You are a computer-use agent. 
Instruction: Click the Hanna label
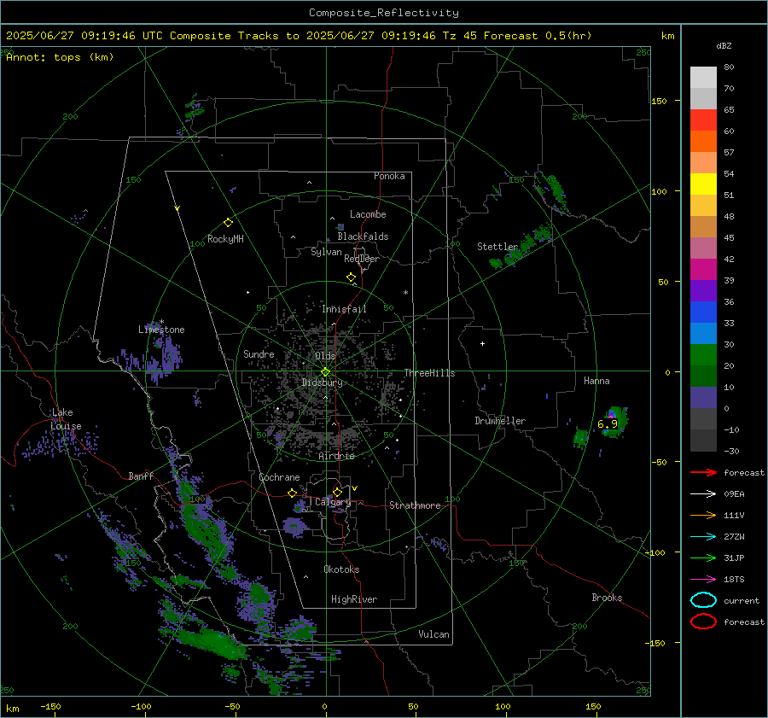[596, 381]
